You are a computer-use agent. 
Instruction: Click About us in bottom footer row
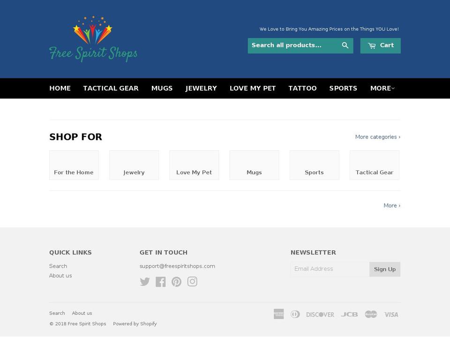(x=82, y=313)
